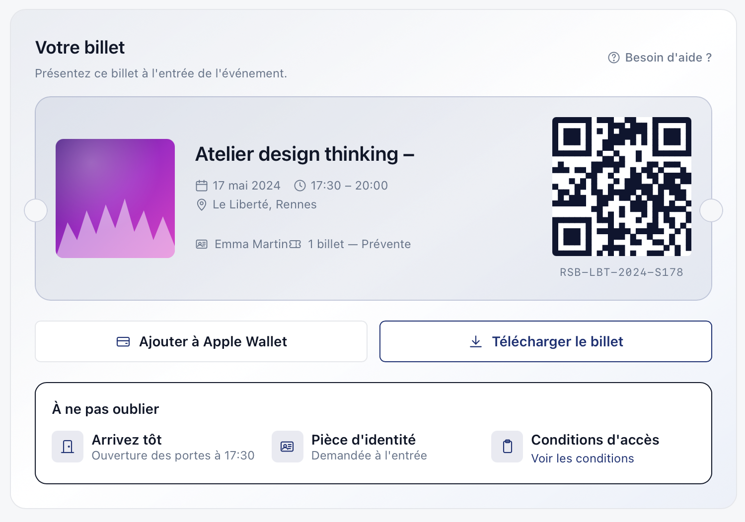Image resolution: width=745 pixels, height=522 pixels.
Task: Click the Pièce d'identité label
Action: (364, 440)
